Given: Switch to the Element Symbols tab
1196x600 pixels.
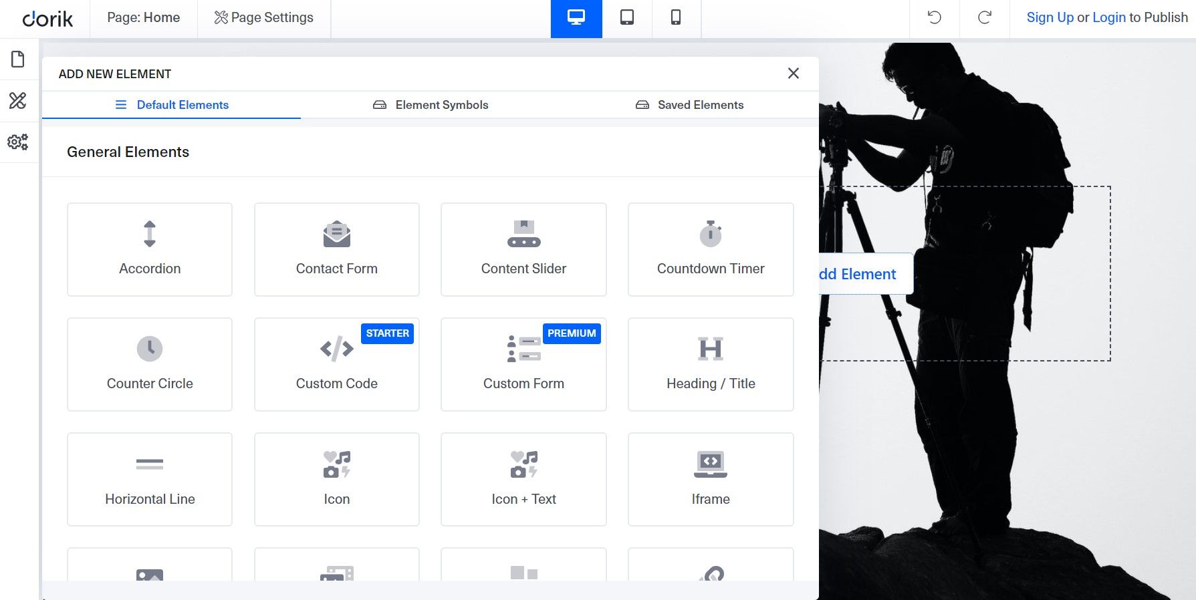Looking at the screenshot, I should coord(431,105).
